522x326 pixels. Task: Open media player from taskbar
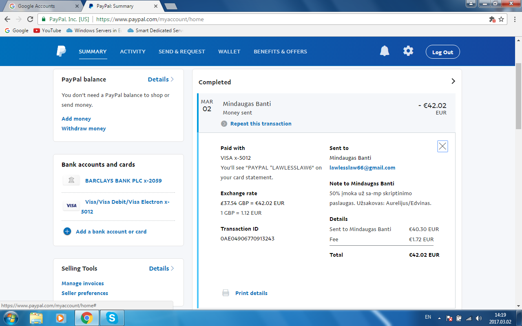coord(61,318)
